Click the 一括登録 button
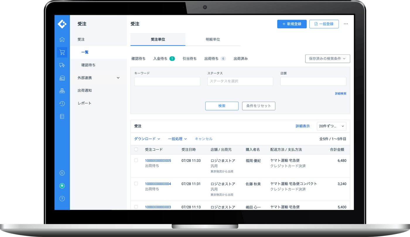Screen dimensions: 410x237 click(324, 24)
